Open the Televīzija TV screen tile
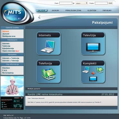This screenshot has width=119, height=119. (x=93, y=43)
